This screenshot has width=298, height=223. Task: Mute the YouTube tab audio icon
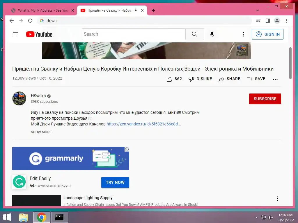136,10
